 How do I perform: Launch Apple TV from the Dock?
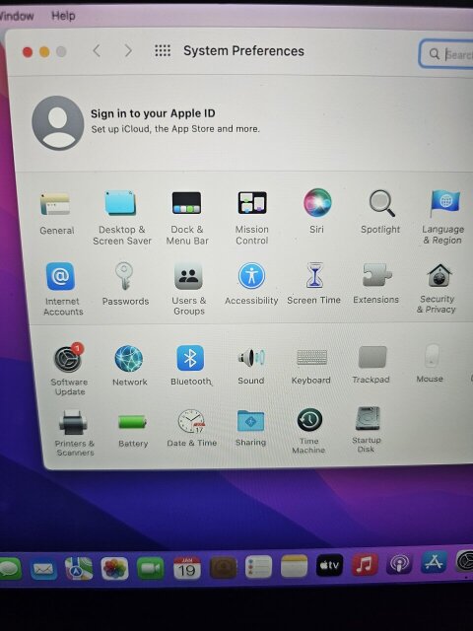tap(329, 565)
